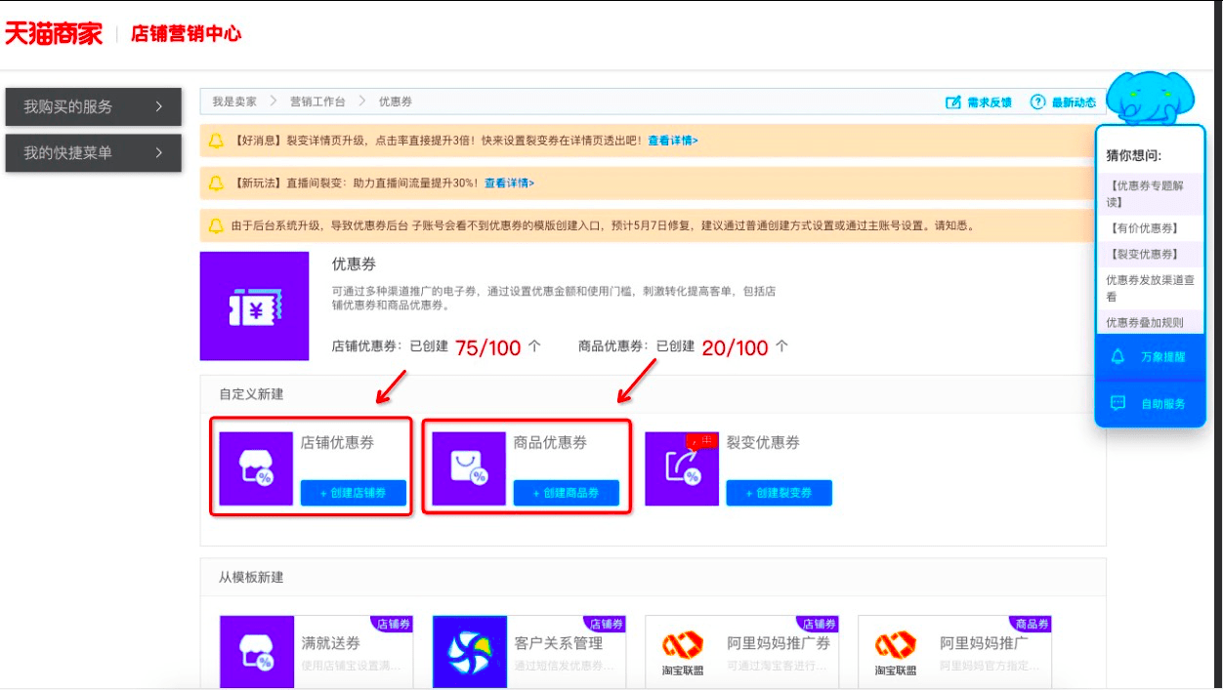This screenshot has width=1223, height=690.
Task: Click 淘宝联盟 logo on 阿里妈妈推广券 card
Action: click(682, 654)
